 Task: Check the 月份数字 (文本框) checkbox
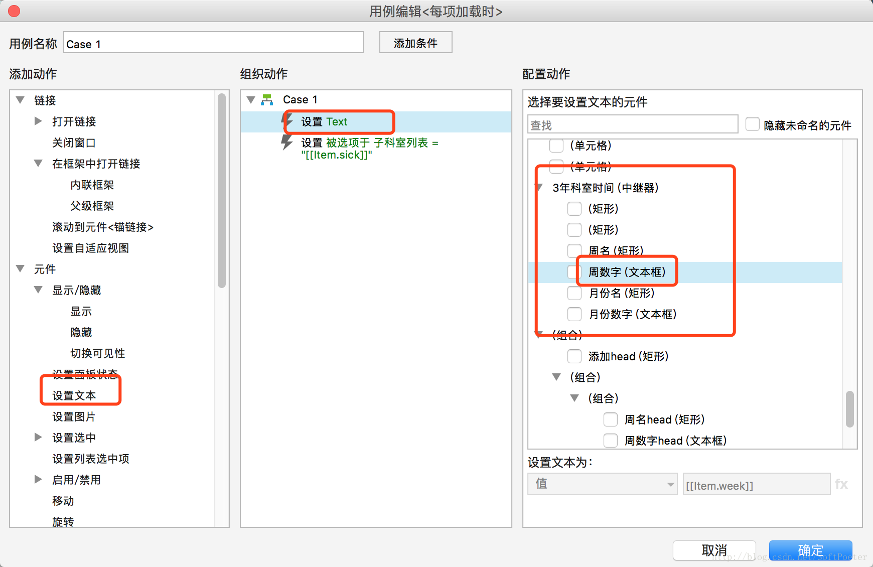[x=574, y=314]
